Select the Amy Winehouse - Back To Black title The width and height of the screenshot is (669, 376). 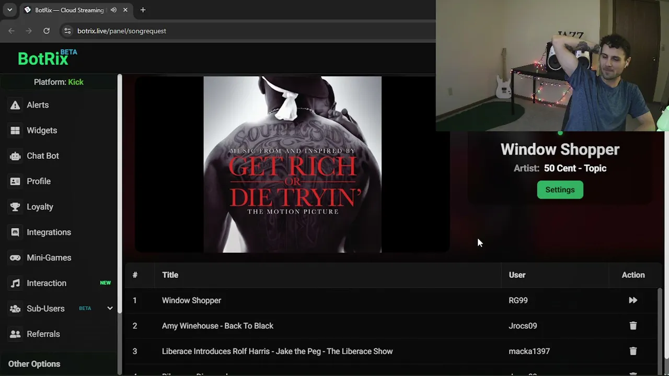click(x=217, y=326)
